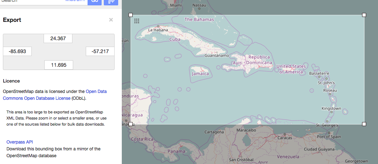Click the directions arrow button
This screenshot has width=378, height=164.
tap(111, 1)
